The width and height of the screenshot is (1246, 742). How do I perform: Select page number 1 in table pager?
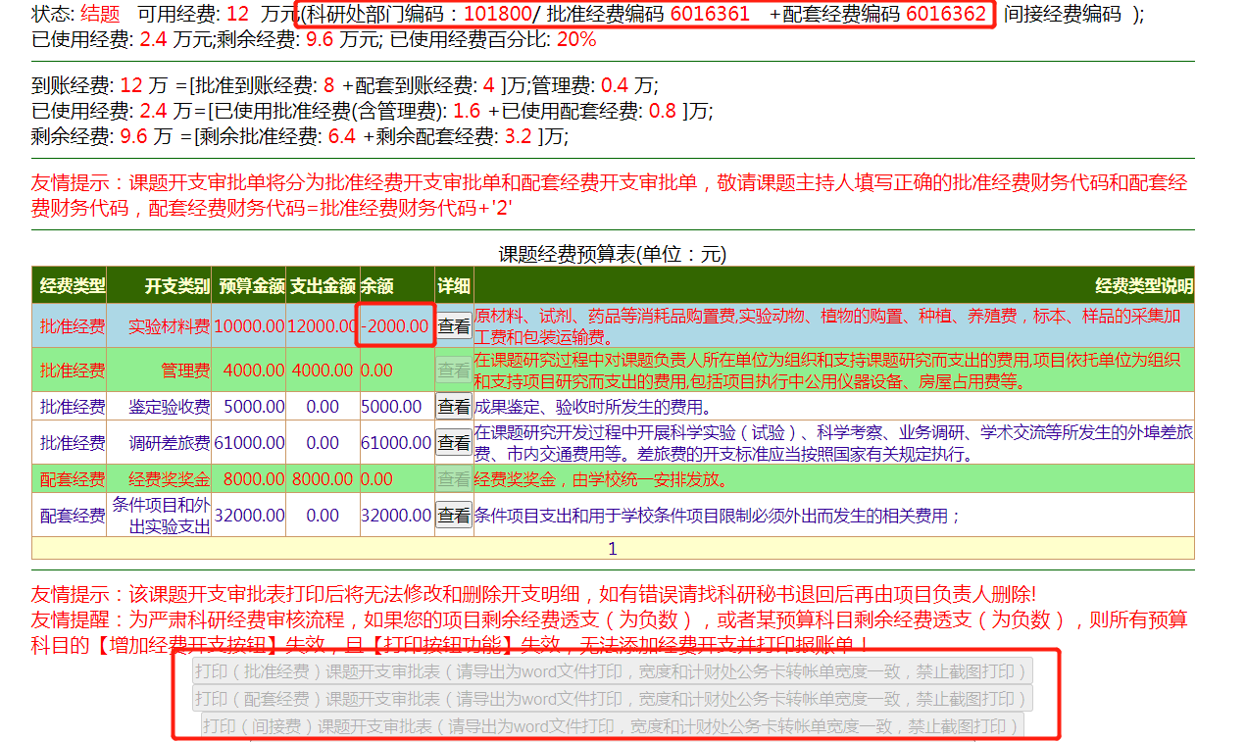click(613, 549)
